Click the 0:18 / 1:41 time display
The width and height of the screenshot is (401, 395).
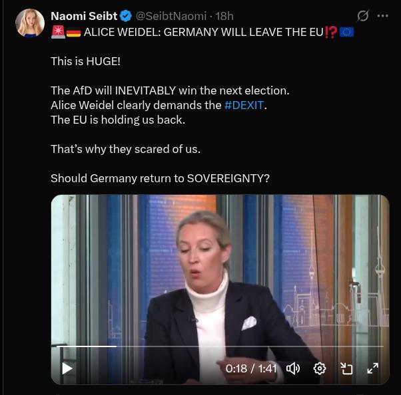pyautogui.click(x=251, y=368)
